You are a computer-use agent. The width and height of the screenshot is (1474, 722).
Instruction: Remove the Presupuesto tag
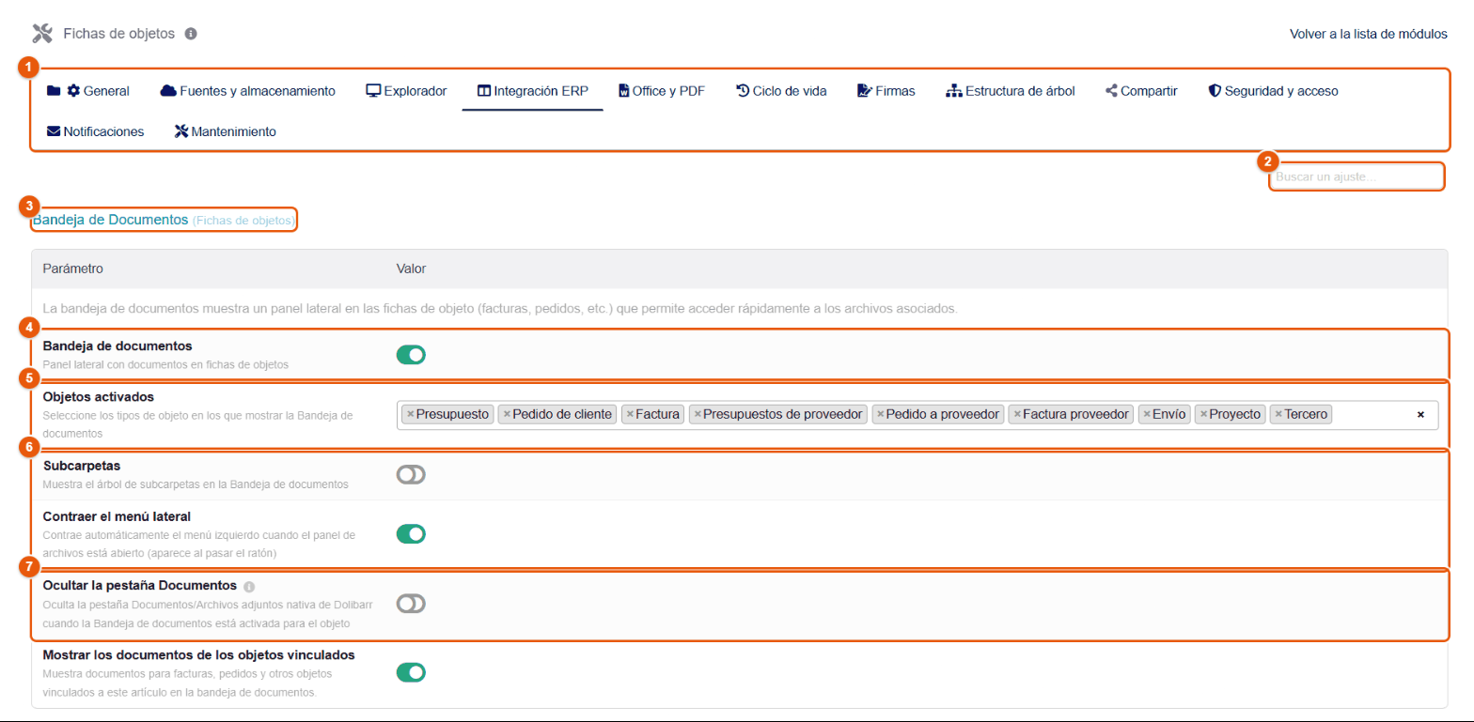point(411,414)
